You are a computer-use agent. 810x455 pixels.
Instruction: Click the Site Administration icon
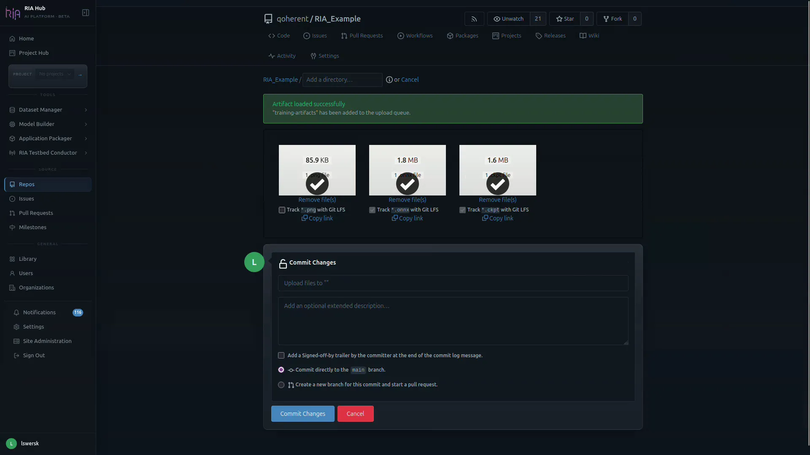(x=16, y=341)
